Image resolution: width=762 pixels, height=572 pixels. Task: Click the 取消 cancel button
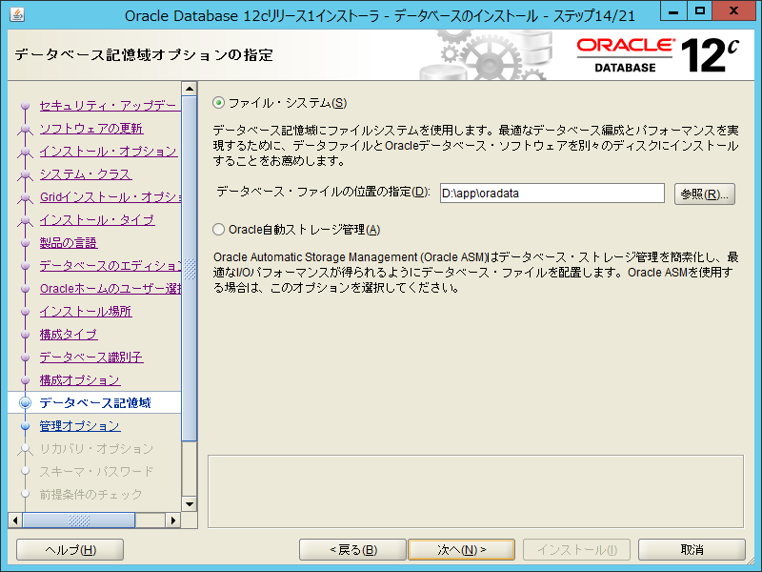point(692,550)
